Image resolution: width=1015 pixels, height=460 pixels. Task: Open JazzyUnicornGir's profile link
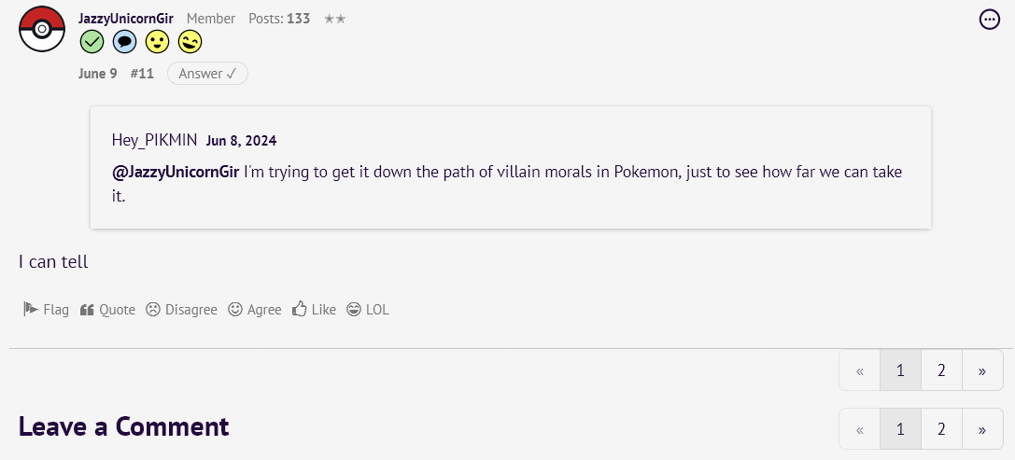click(x=125, y=19)
